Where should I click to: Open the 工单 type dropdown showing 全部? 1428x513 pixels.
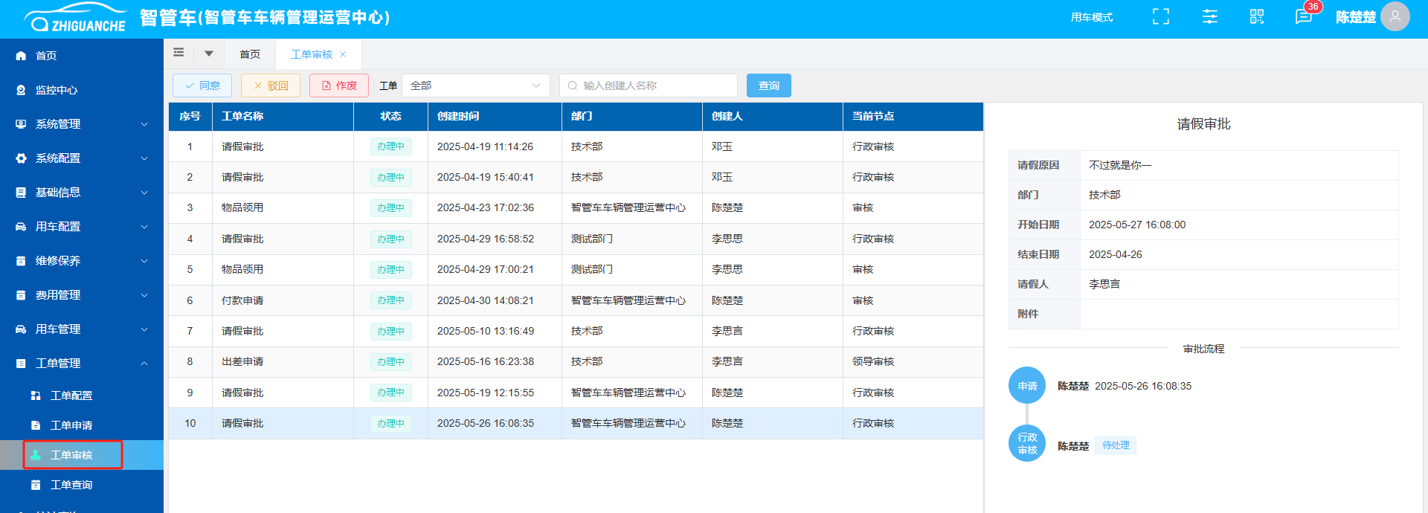[475, 85]
